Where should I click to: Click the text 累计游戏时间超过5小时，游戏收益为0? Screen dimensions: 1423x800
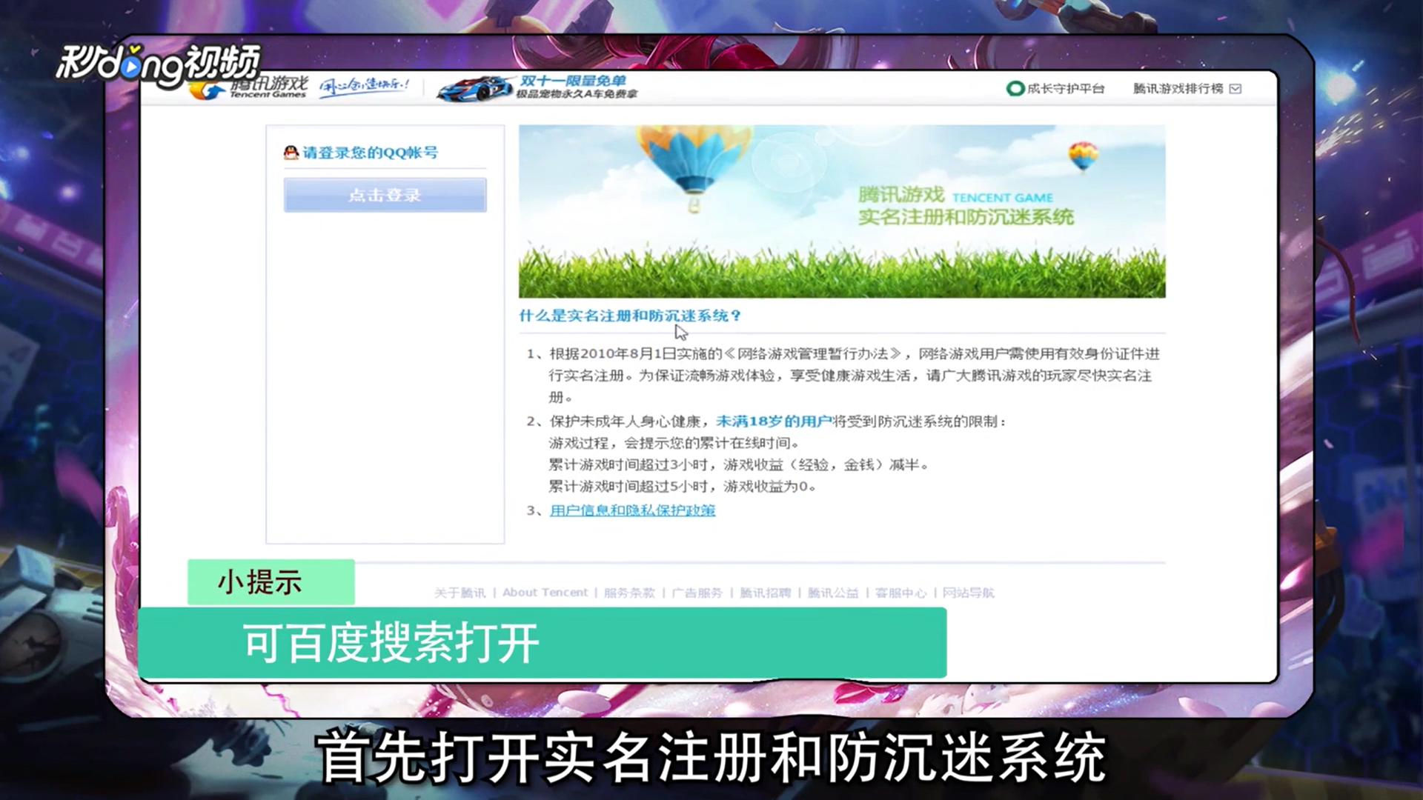(682, 487)
